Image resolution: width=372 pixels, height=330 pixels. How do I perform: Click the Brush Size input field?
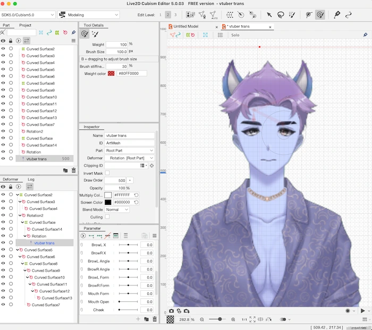[x=117, y=51]
